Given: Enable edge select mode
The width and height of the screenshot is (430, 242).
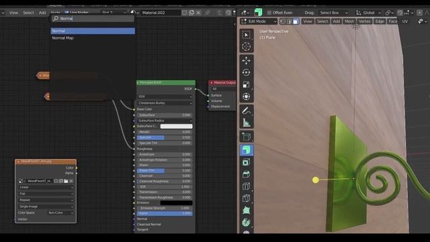Looking at the screenshot, I should (289, 22).
